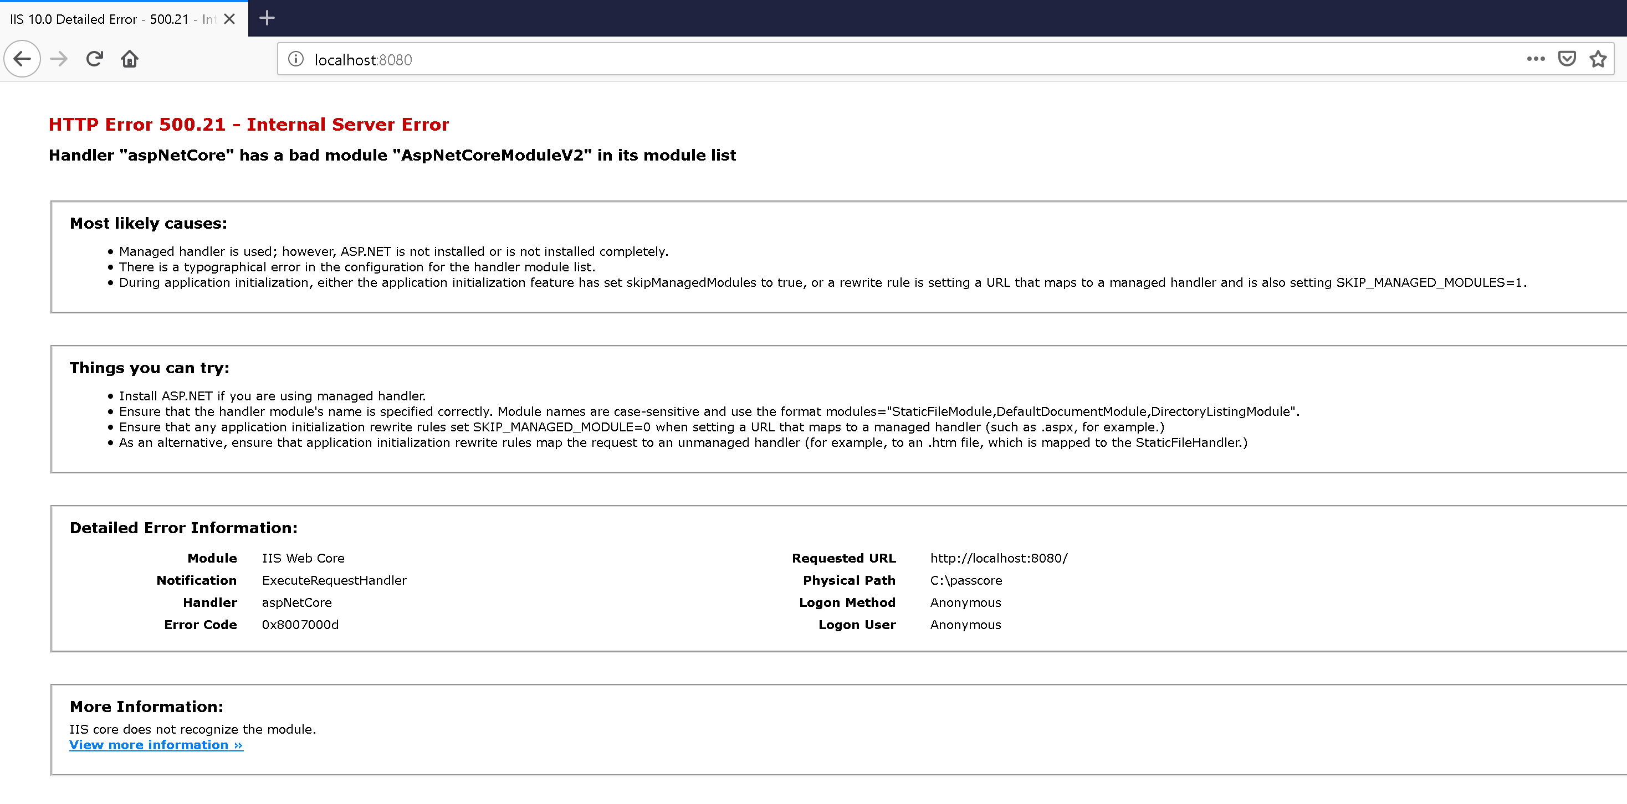
Task: Open the browser home page
Action: 130,58
